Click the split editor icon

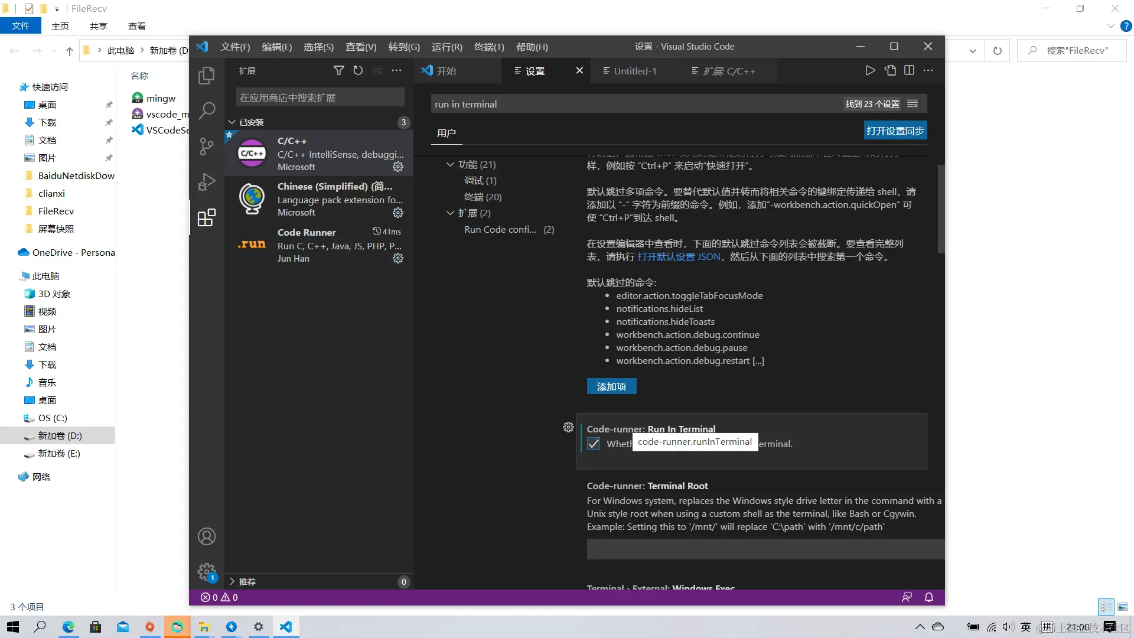click(x=909, y=70)
